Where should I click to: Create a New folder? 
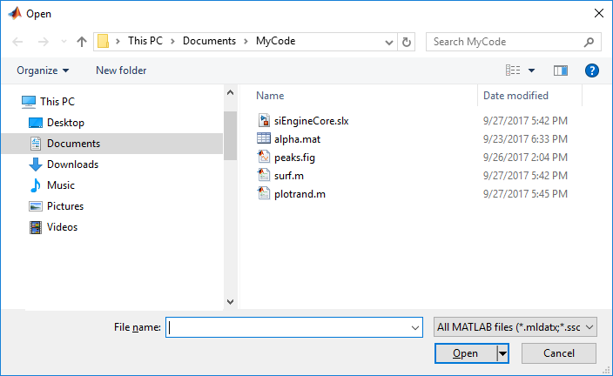point(121,70)
